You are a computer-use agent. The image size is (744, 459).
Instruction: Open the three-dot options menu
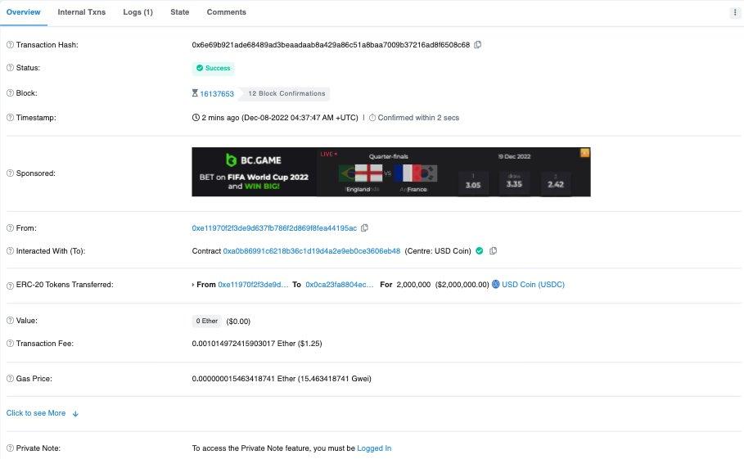pyautogui.click(x=735, y=12)
